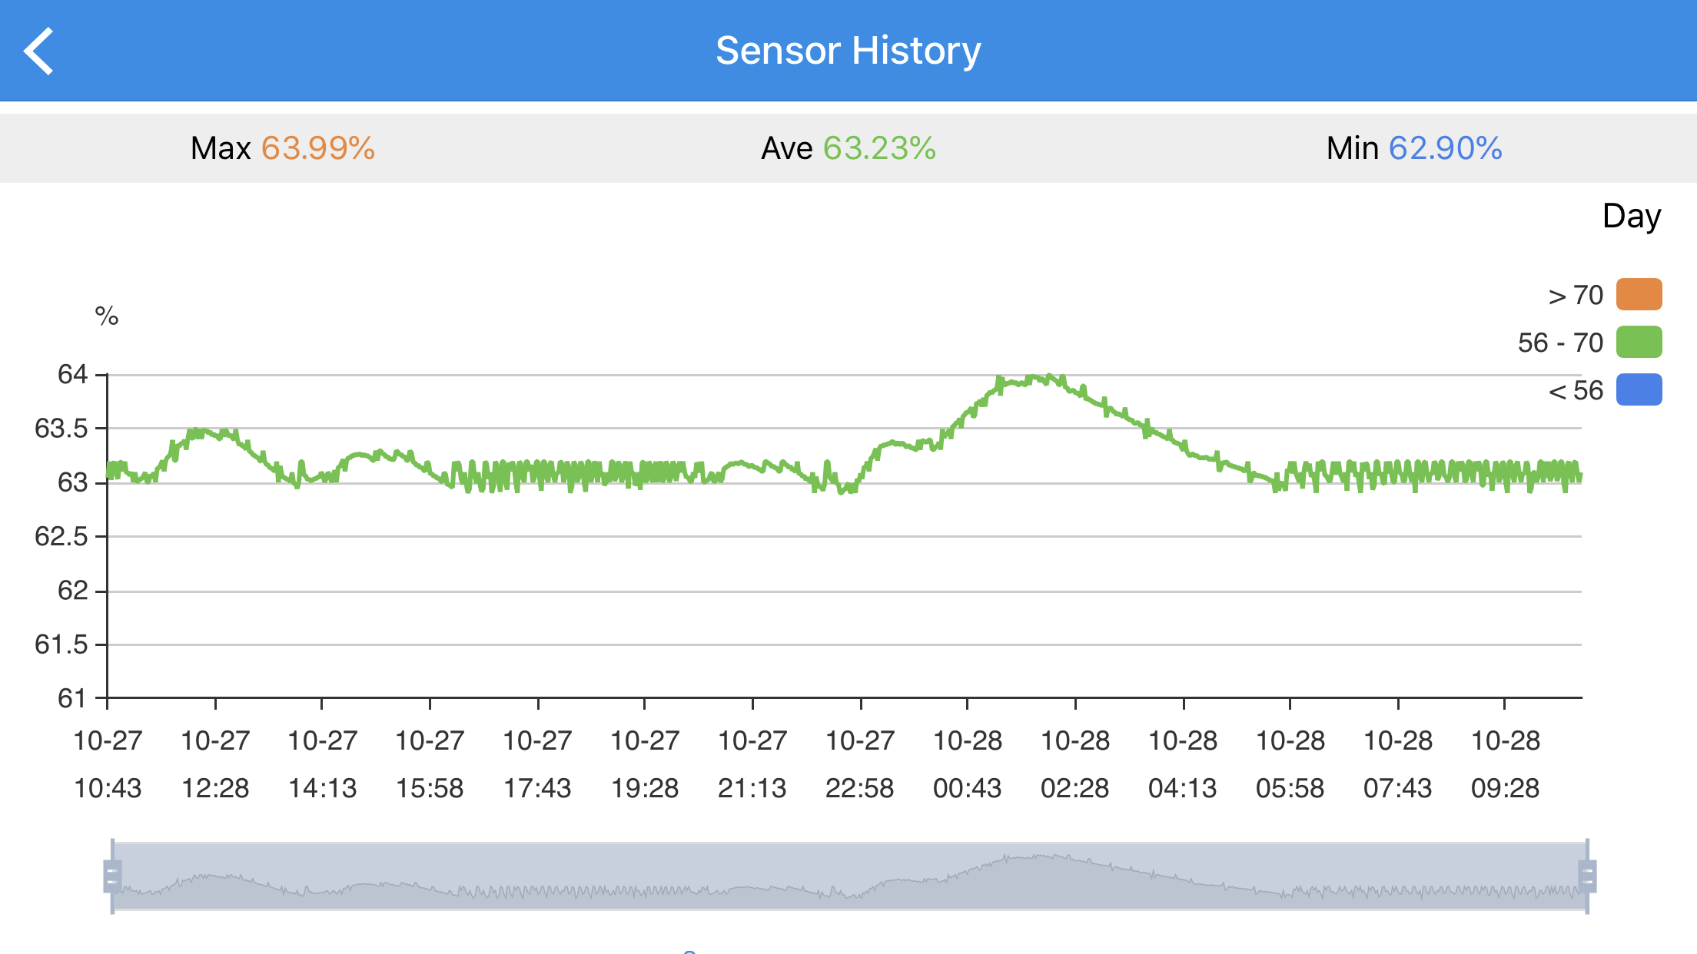Viewport: 1697px width, 954px height.
Task: Toggle the orange > 70 legend swatch
Action: point(1639,294)
